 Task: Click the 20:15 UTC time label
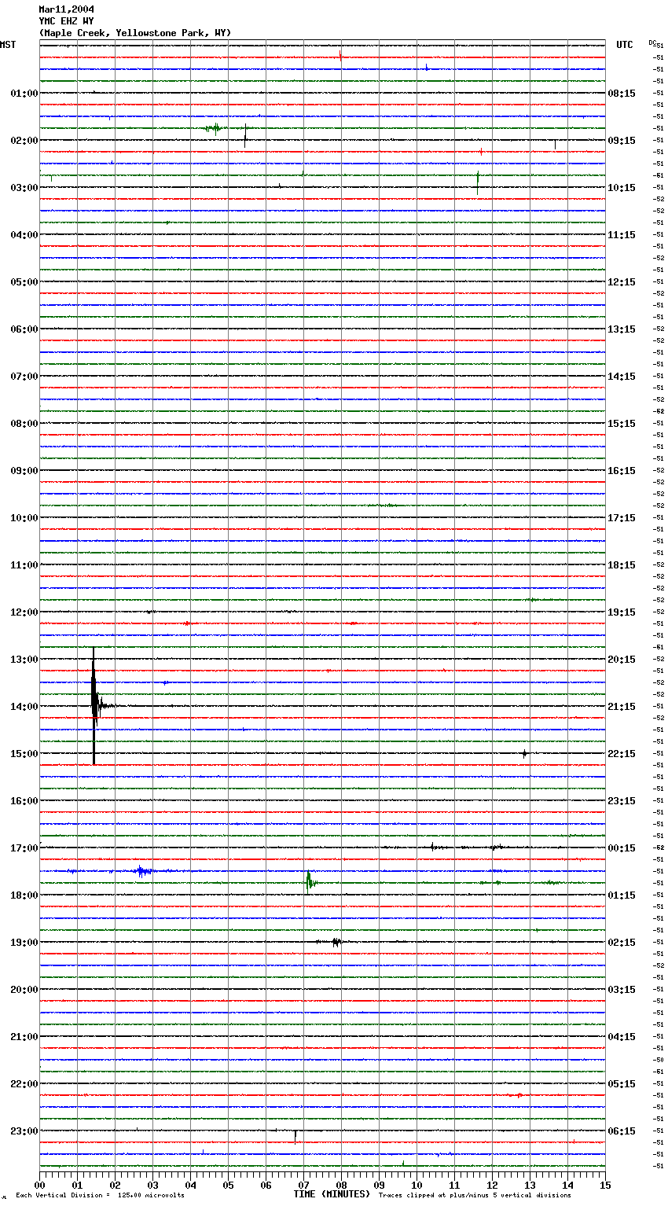point(622,660)
